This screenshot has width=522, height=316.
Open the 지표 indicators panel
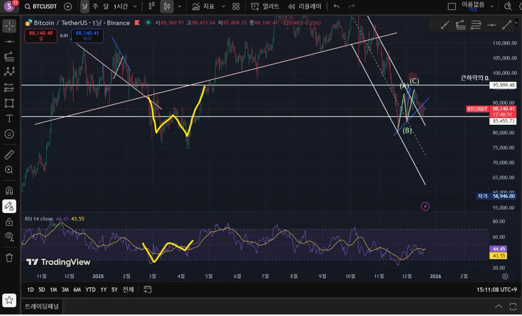[x=203, y=7]
